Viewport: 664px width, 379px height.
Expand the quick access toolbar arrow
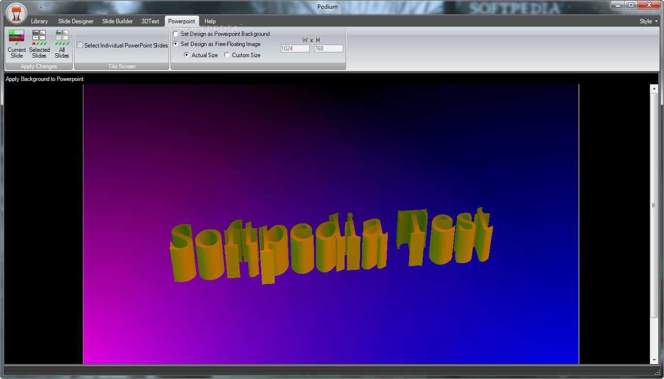(41, 7)
